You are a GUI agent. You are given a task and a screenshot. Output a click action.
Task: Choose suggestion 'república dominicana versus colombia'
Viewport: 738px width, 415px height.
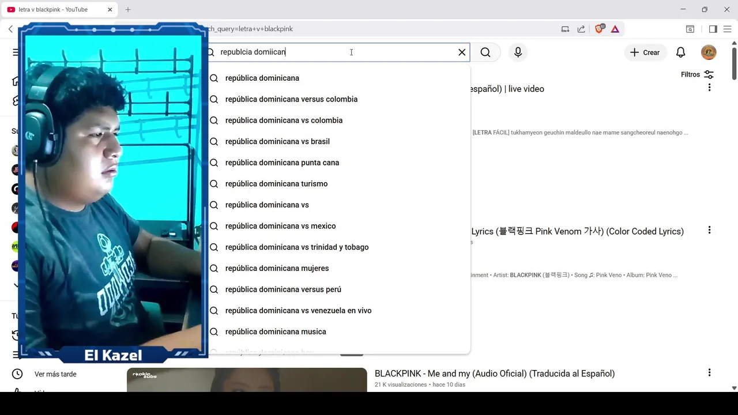point(339,99)
